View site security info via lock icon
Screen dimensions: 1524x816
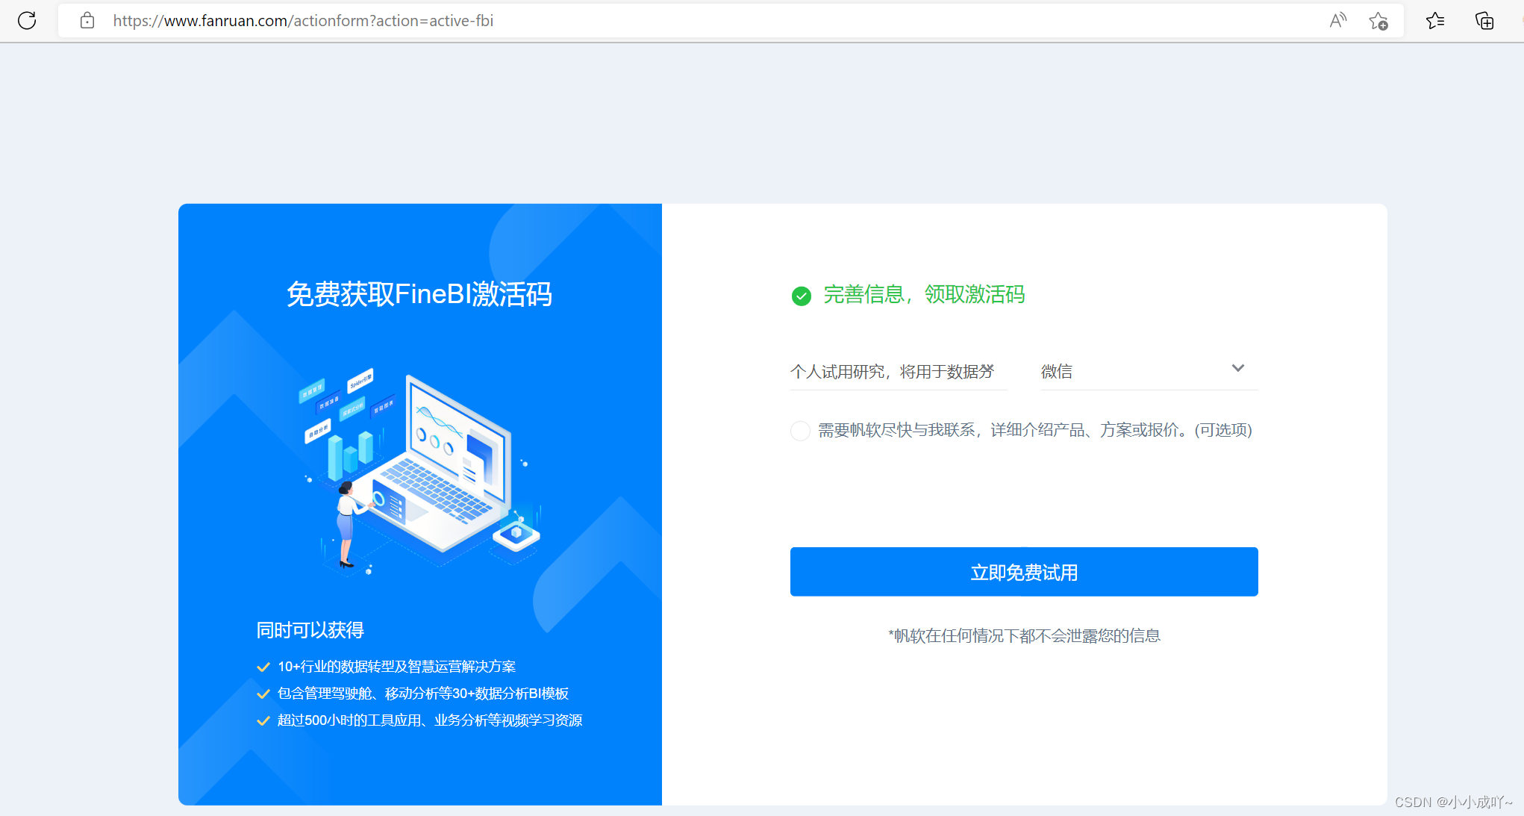[x=87, y=21]
